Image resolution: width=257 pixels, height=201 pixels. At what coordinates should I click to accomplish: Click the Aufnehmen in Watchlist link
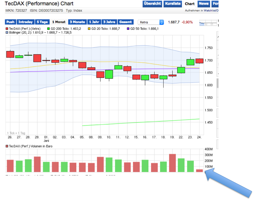click(x=202, y=10)
